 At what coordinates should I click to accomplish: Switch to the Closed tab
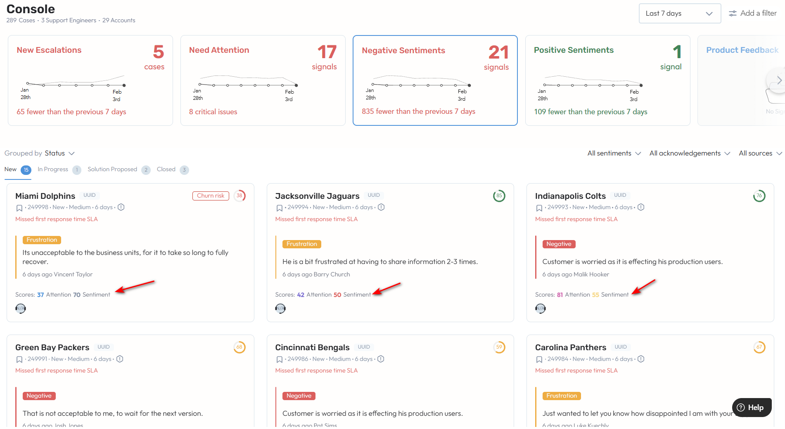(x=173, y=170)
